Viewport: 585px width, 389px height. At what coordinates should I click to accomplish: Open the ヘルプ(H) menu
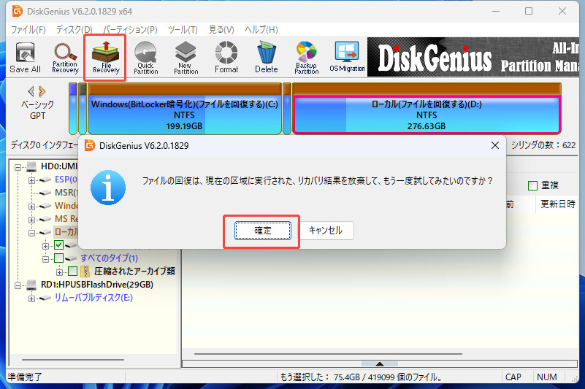[x=261, y=29]
